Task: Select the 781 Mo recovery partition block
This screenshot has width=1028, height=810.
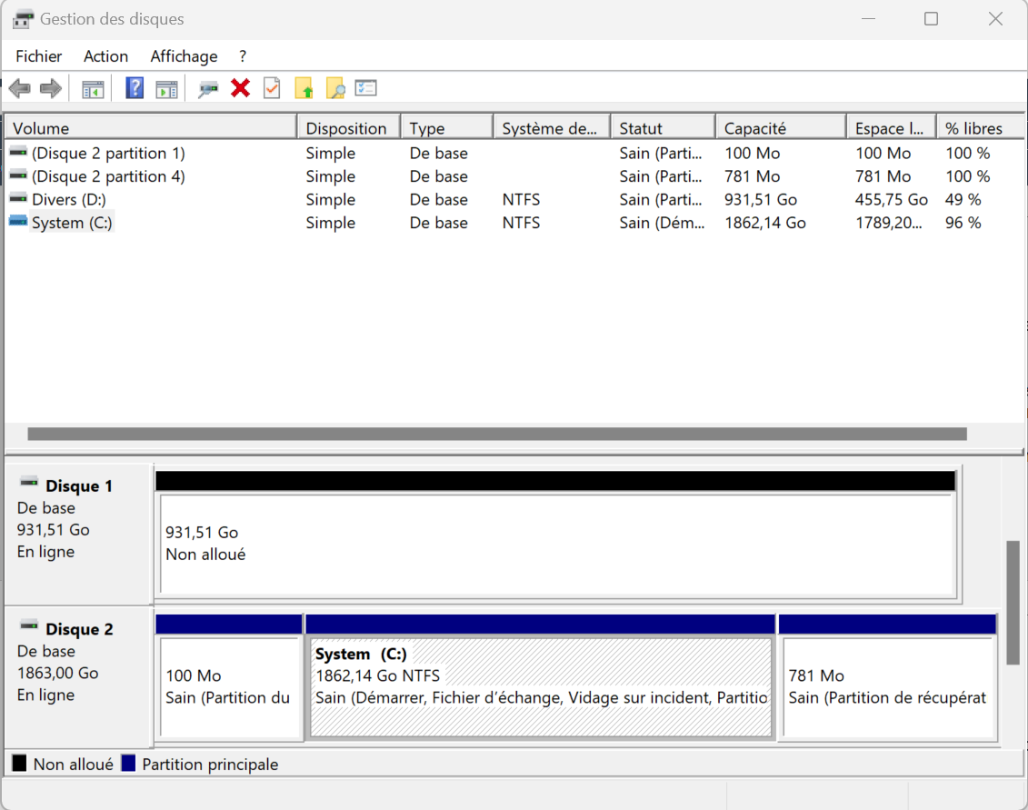Action: point(888,687)
